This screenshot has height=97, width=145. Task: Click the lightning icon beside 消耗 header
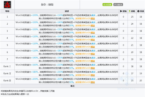point(130,11)
